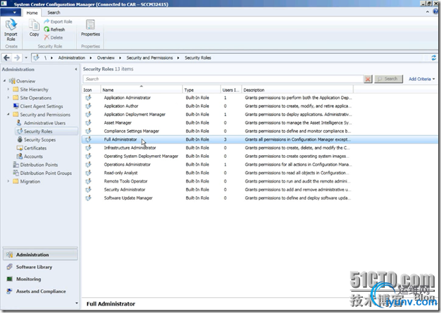Switch to the Search ribbon tab
Image resolution: width=441 pixels, height=313 pixels.
(53, 12)
